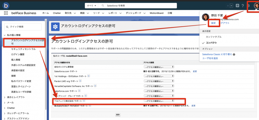
Task: Click the global actions plus icon
Action: click(x=237, y=6)
